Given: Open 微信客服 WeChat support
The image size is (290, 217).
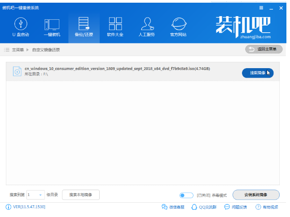Looking at the screenshot, I should (x=173, y=207).
